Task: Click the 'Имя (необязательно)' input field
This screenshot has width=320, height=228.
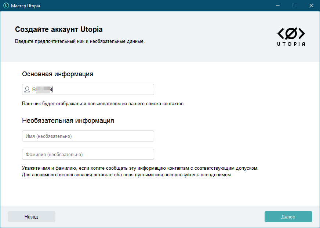Action: [x=88, y=136]
